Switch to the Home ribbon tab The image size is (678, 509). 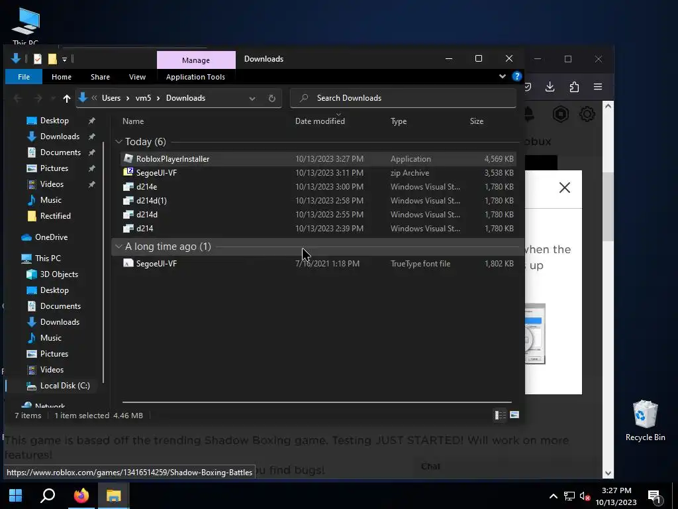pos(62,77)
